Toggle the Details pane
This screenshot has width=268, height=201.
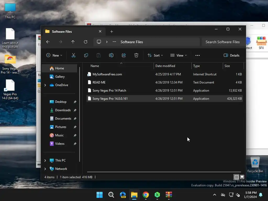[x=231, y=55]
